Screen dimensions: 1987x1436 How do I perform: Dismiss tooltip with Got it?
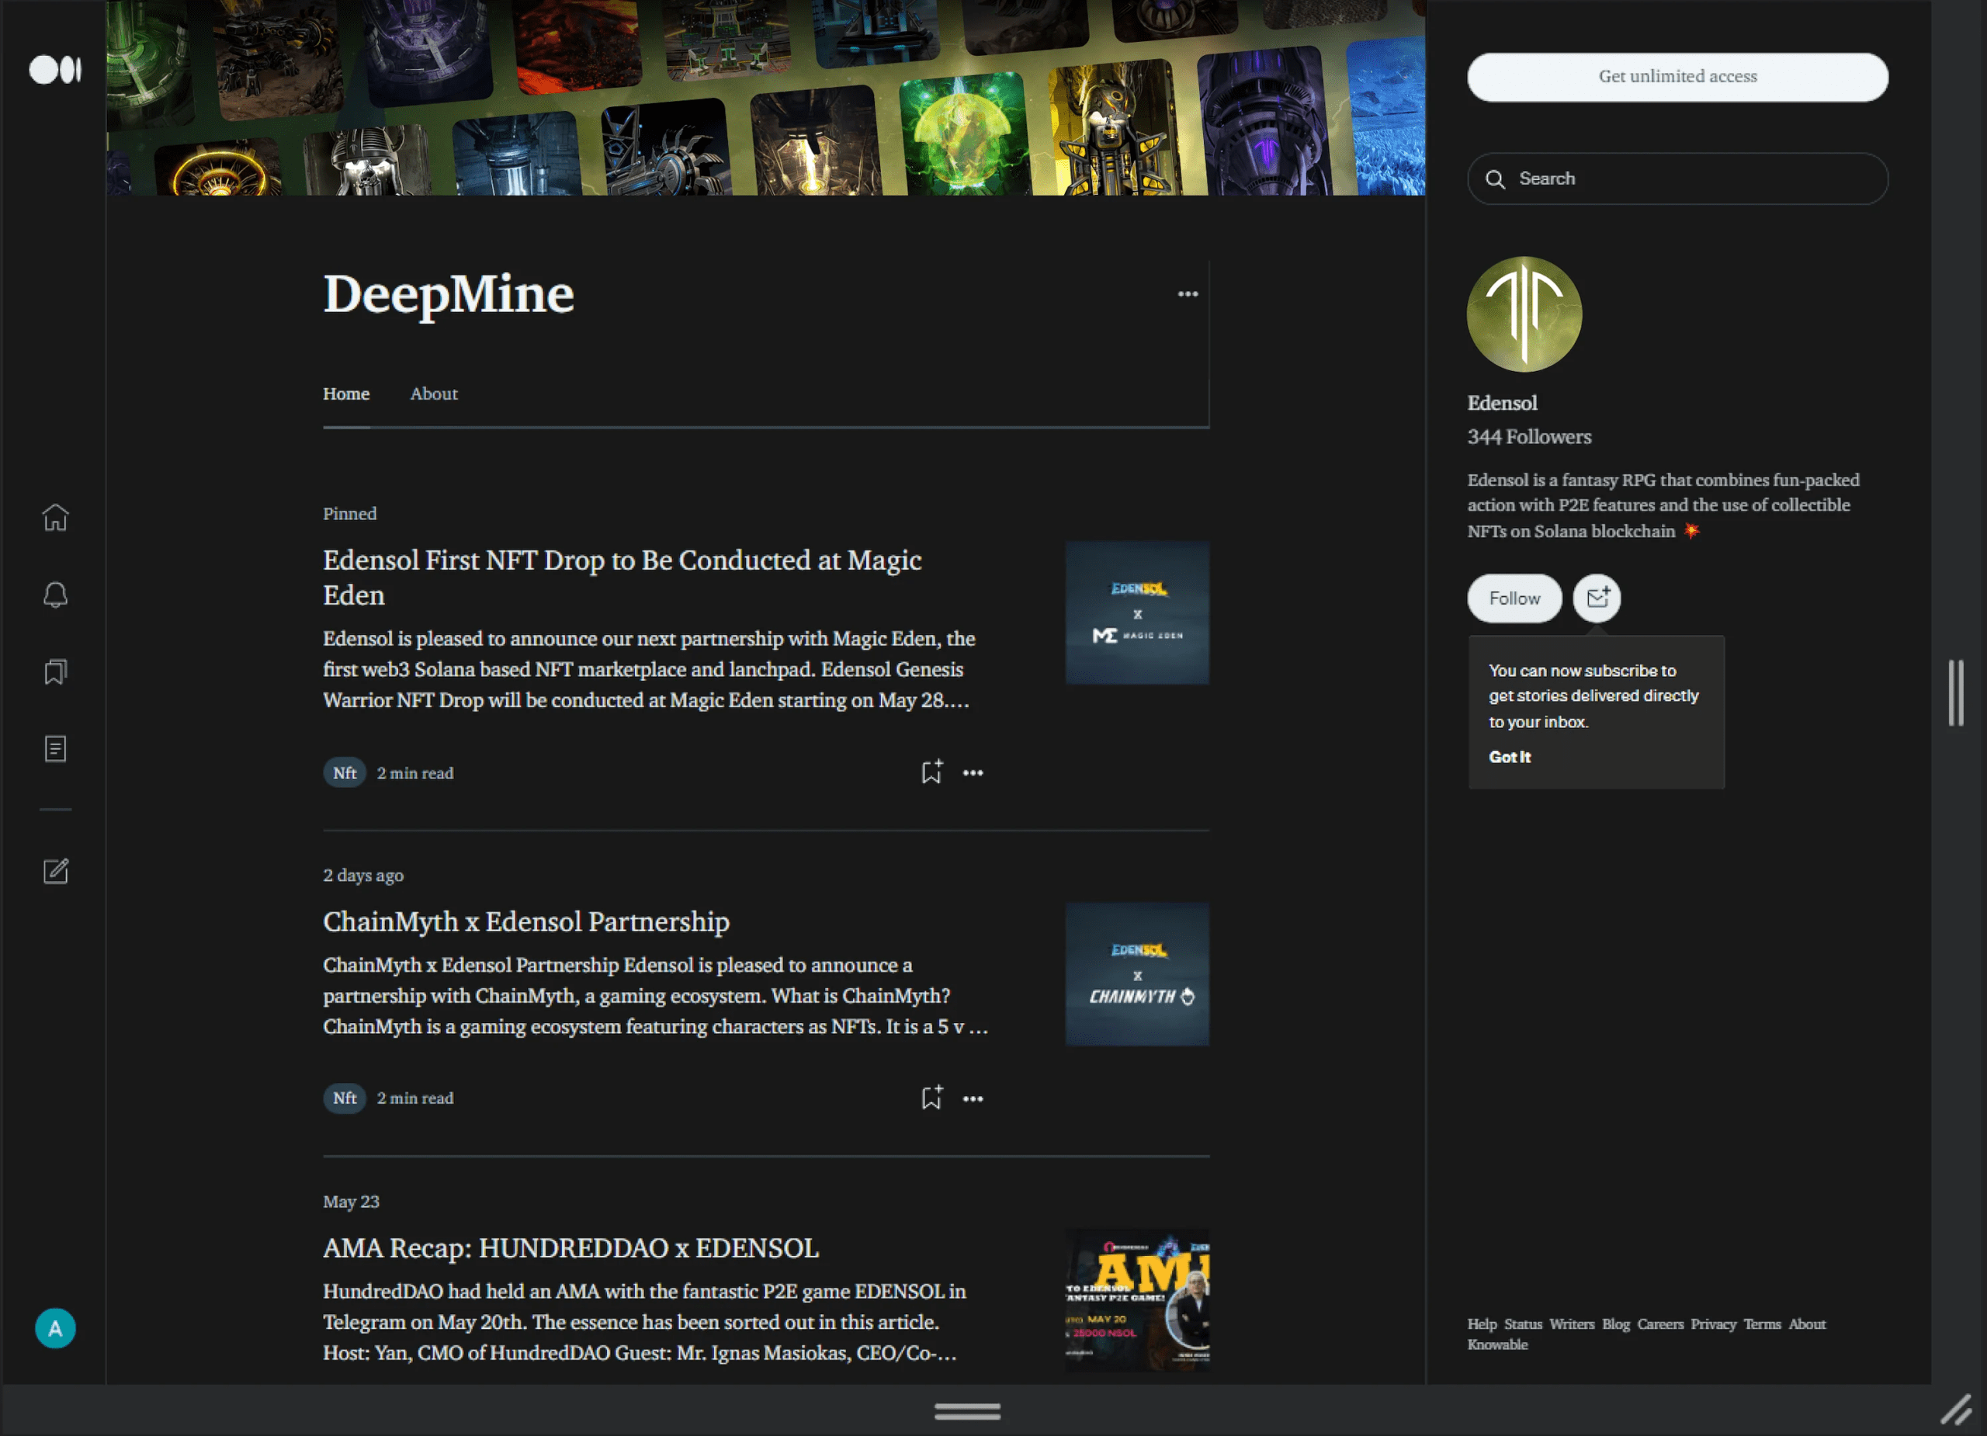pos(1510,757)
